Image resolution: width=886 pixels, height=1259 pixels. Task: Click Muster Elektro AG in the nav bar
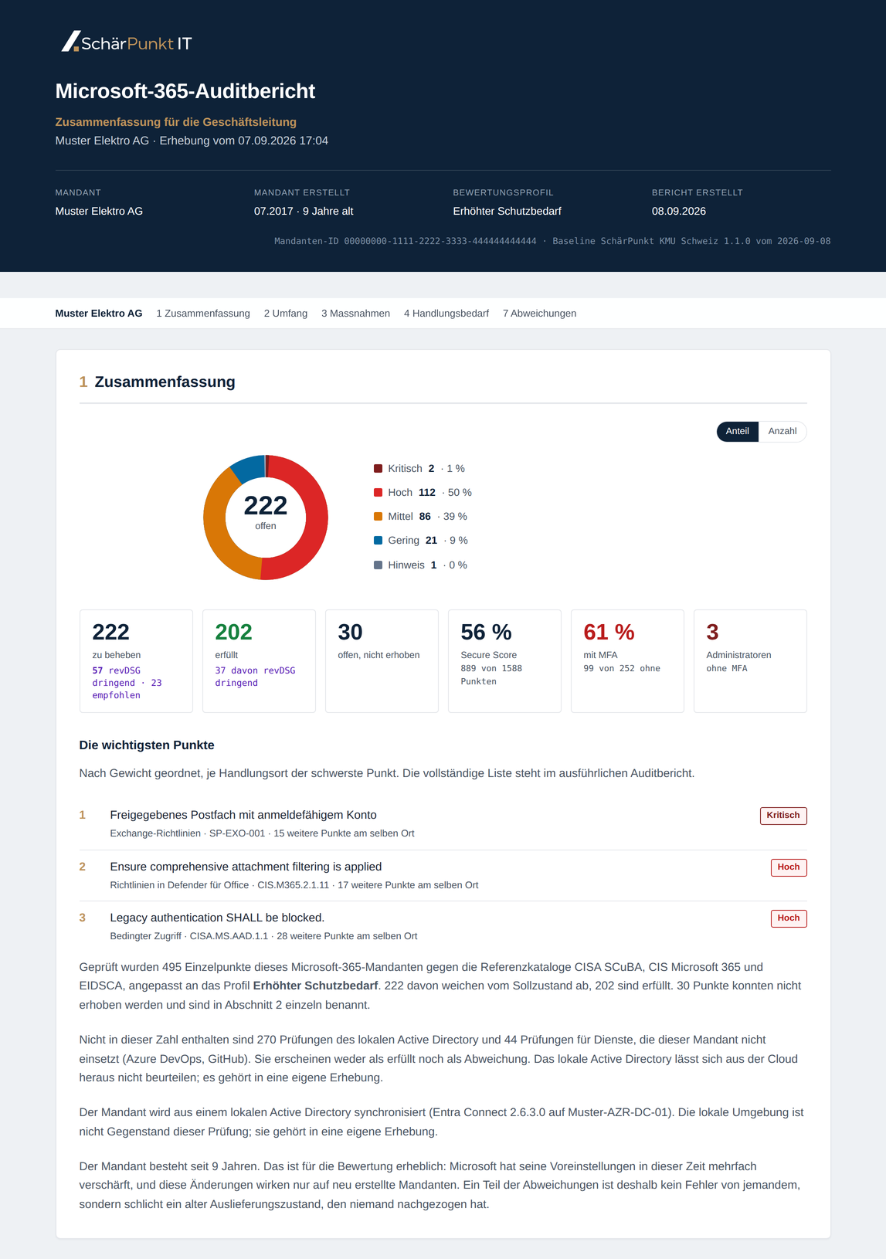coord(99,314)
